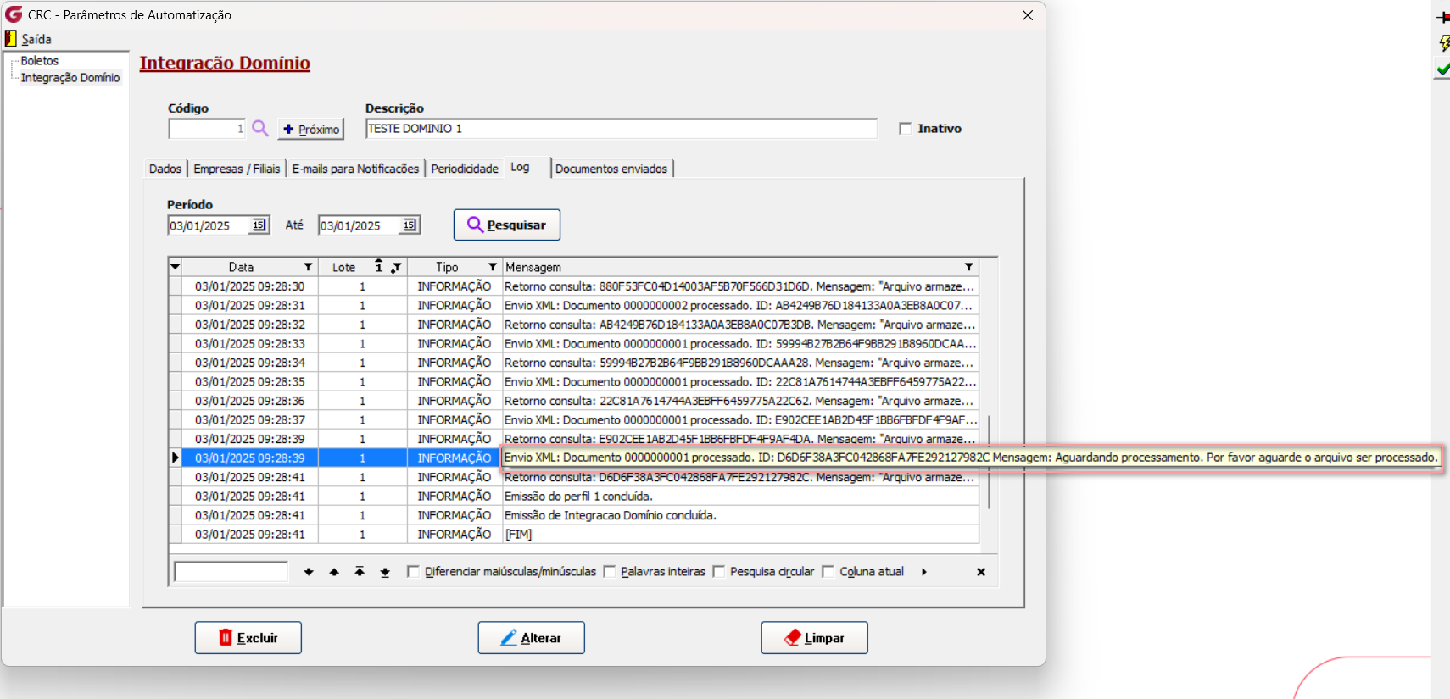
Task: Open the grid corner menu triangle
Action: click(175, 267)
